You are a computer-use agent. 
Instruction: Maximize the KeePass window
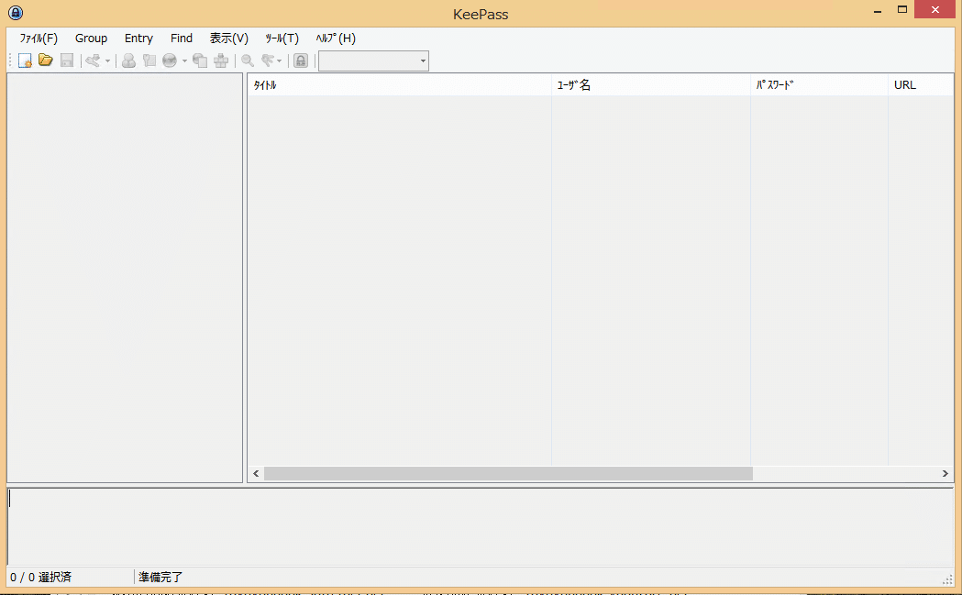[x=901, y=10]
